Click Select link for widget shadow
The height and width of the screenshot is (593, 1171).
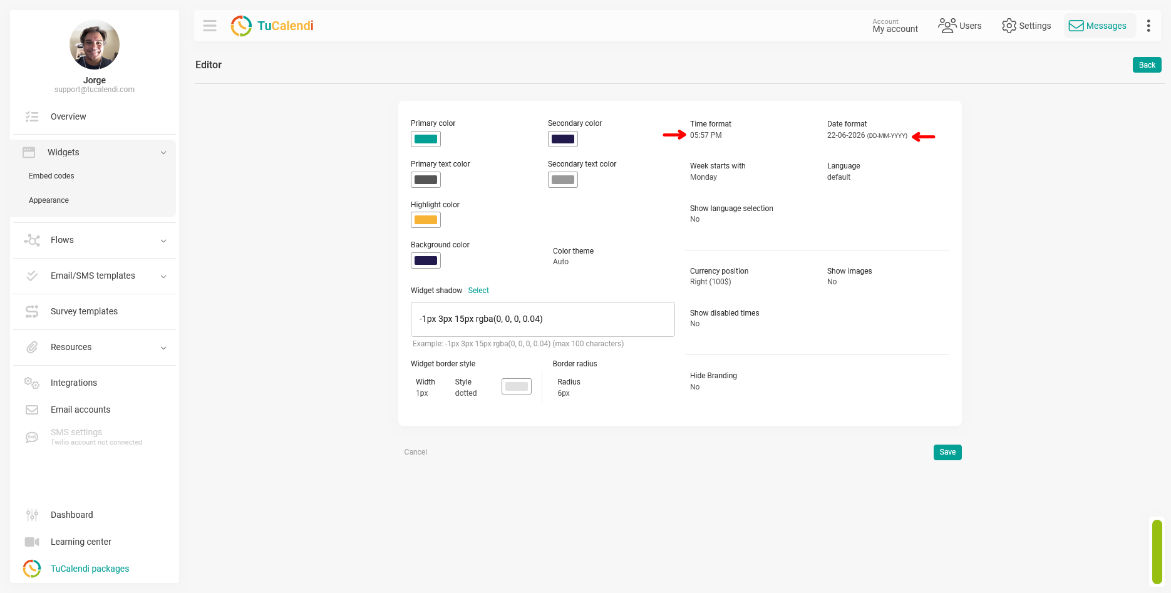tap(478, 291)
